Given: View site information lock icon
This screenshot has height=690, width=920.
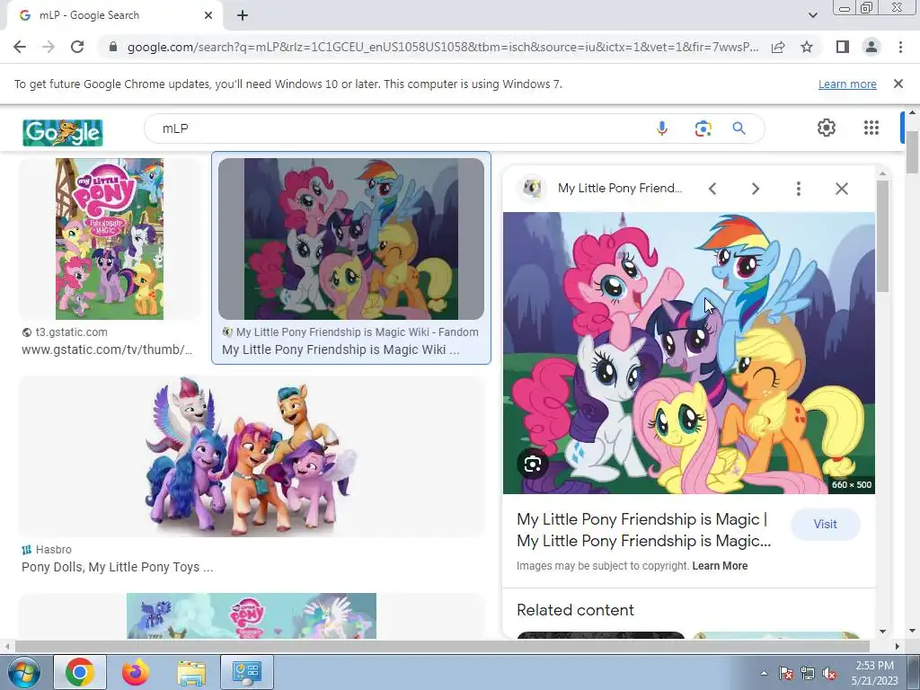Looking at the screenshot, I should 113,47.
